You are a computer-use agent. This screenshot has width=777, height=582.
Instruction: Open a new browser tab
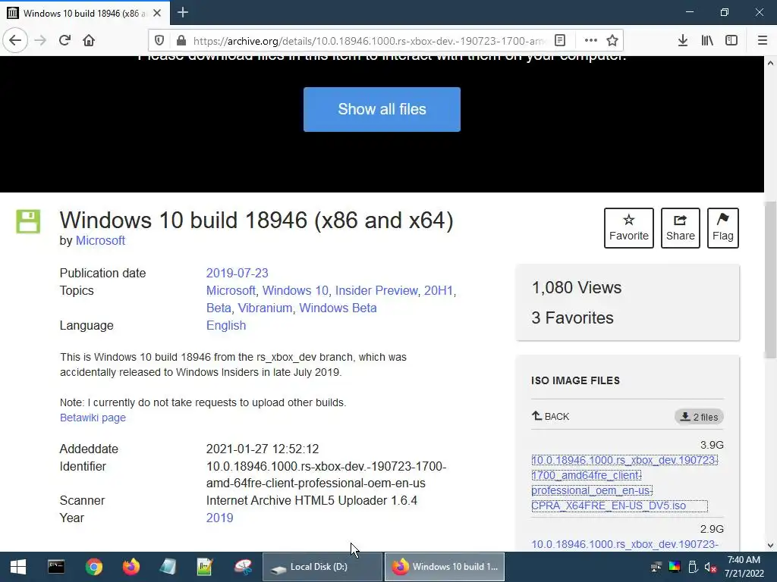click(x=183, y=12)
